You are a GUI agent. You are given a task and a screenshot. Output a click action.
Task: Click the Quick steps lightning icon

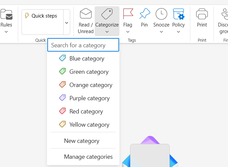tap(27, 16)
